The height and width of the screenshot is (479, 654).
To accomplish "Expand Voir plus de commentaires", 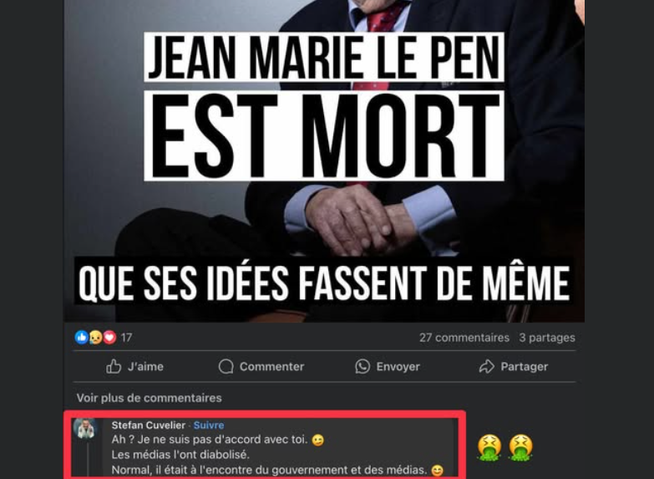I will tap(149, 398).
